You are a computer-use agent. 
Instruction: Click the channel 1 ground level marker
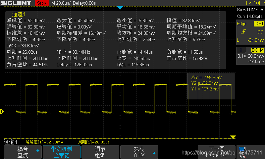click(x=2, y=112)
